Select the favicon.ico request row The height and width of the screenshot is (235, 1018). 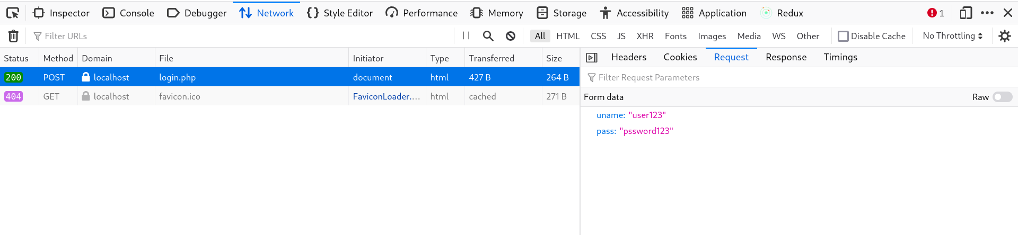(x=179, y=96)
